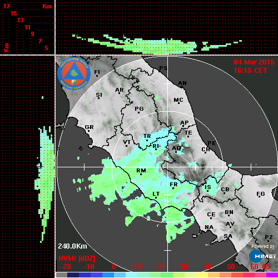
Task: Click the 240.0Km range label
Action: coord(72,246)
